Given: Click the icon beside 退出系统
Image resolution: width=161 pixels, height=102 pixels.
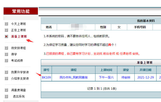Looking at the screenshot, I should coord(6,96).
